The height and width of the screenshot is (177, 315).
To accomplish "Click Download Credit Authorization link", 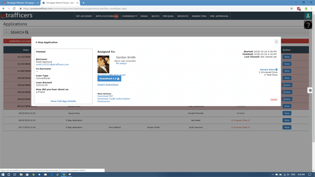I will [114, 99].
